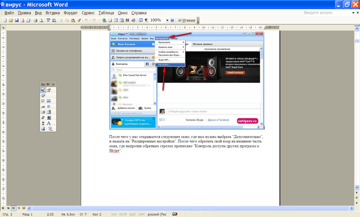The width and height of the screenshot is (360, 217).
Task: Toggle Design Mode in Control Toolbox
Action: point(43,90)
